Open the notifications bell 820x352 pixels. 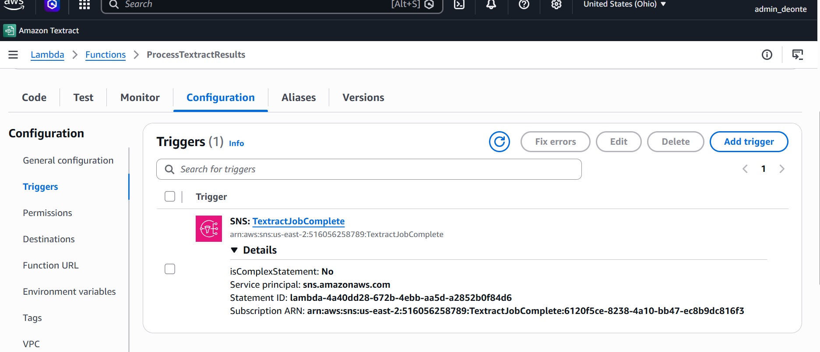pyautogui.click(x=491, y=5)
